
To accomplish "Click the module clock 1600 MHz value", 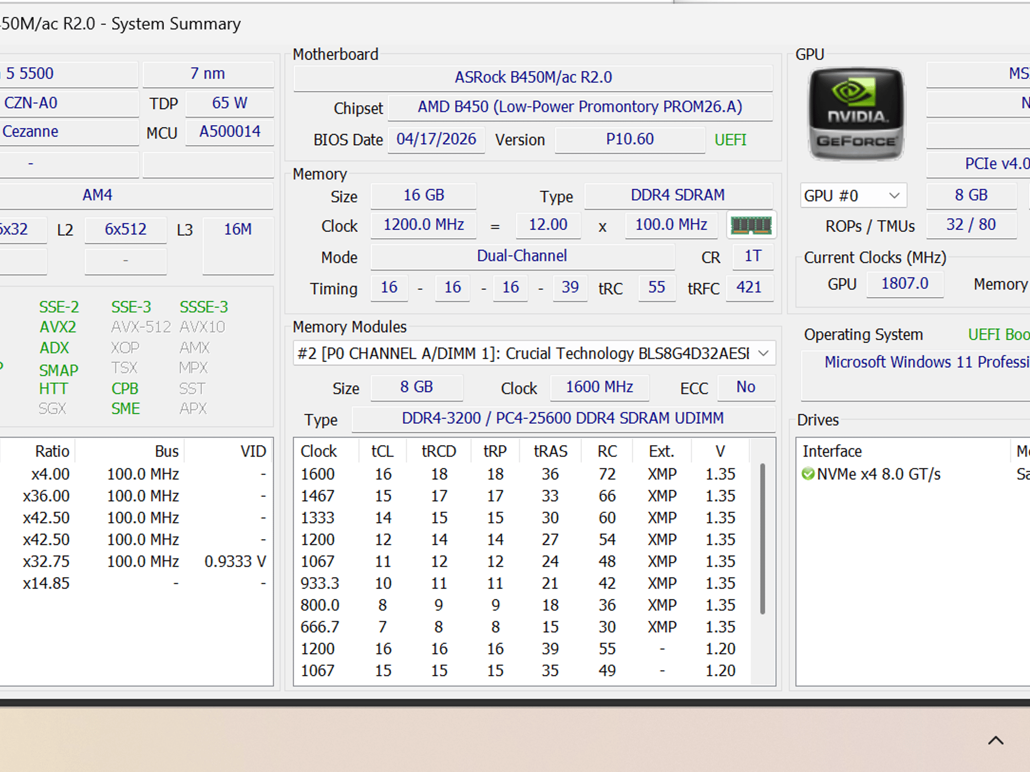I will [x=599, y=388].
